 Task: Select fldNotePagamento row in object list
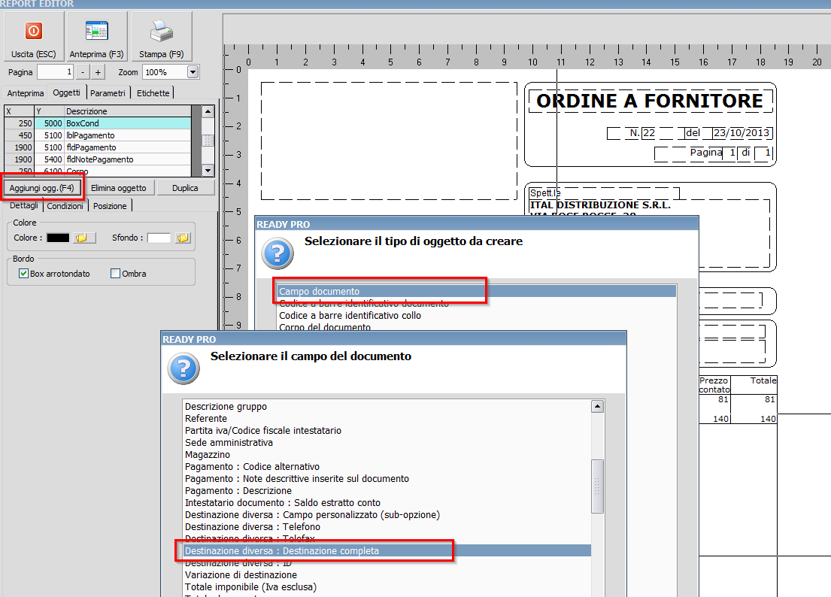tap(98, 159)
